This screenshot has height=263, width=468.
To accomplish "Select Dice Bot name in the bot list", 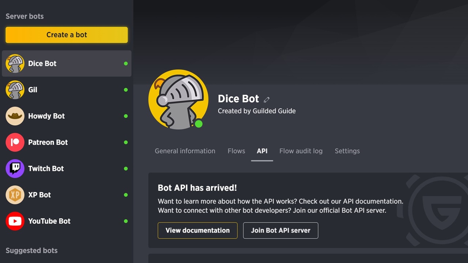I will [42, 64].
